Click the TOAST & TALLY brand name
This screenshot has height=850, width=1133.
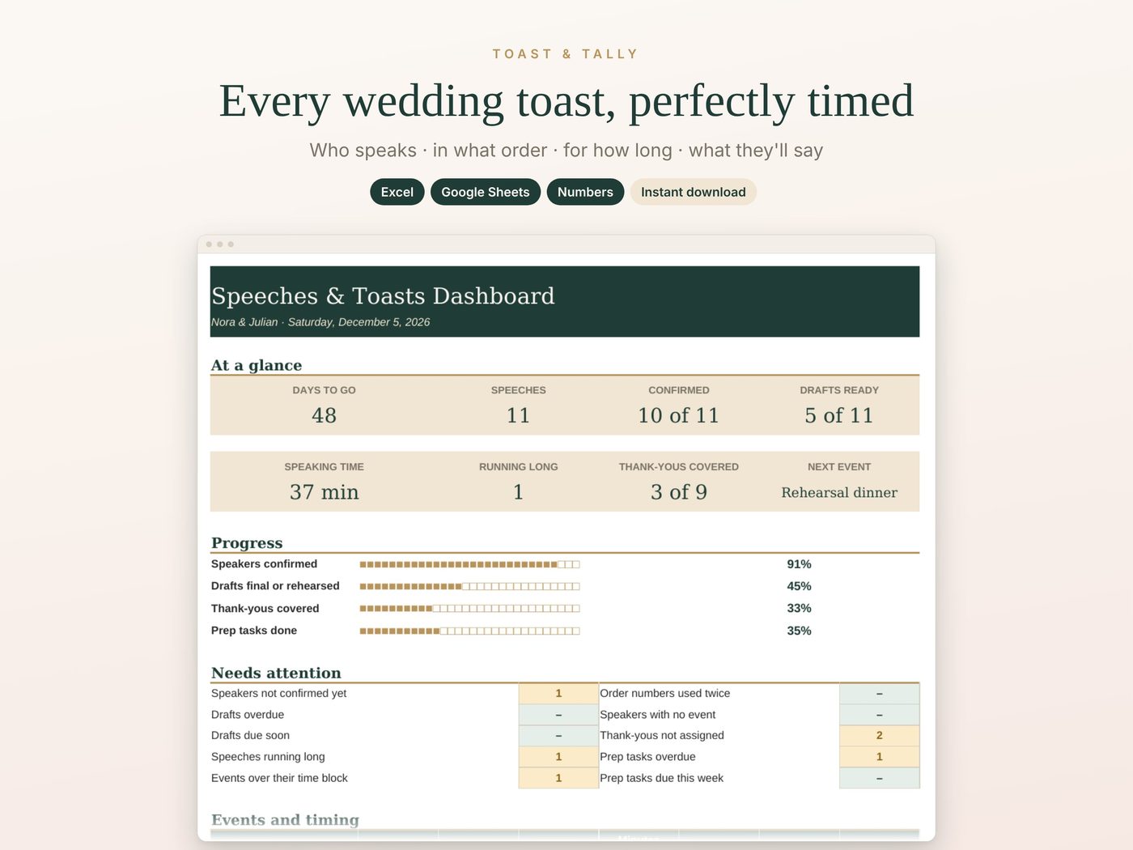(x=566, y=54)
